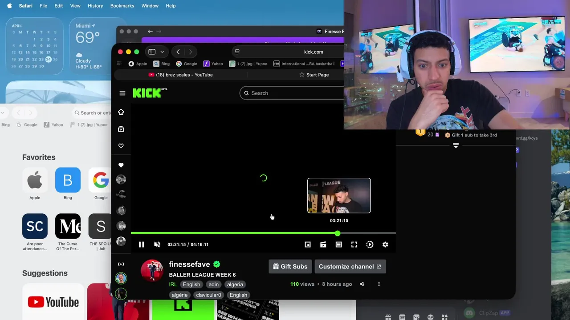
Task: Open the History menu
Action: click(x=95, y=6)
